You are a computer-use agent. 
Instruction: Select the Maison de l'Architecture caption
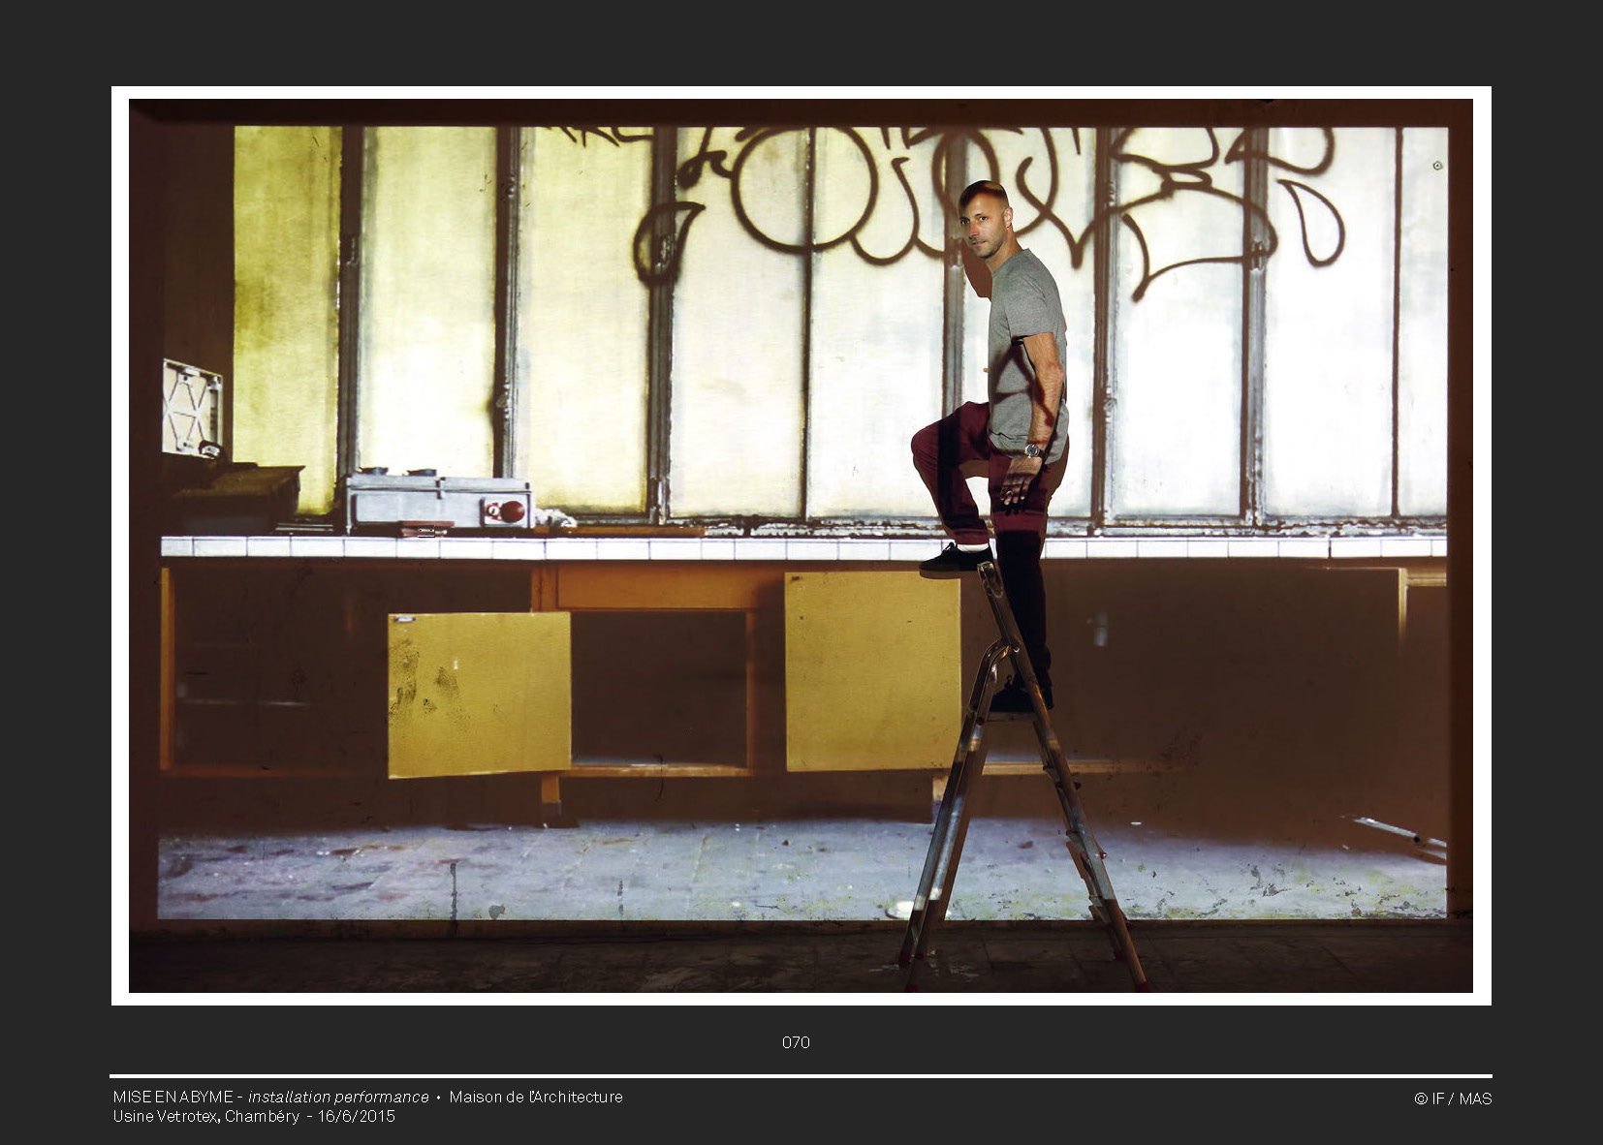(x=535, y=1097)
